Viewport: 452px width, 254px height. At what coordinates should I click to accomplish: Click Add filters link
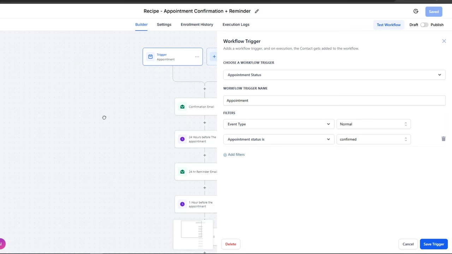click(234, 155)
